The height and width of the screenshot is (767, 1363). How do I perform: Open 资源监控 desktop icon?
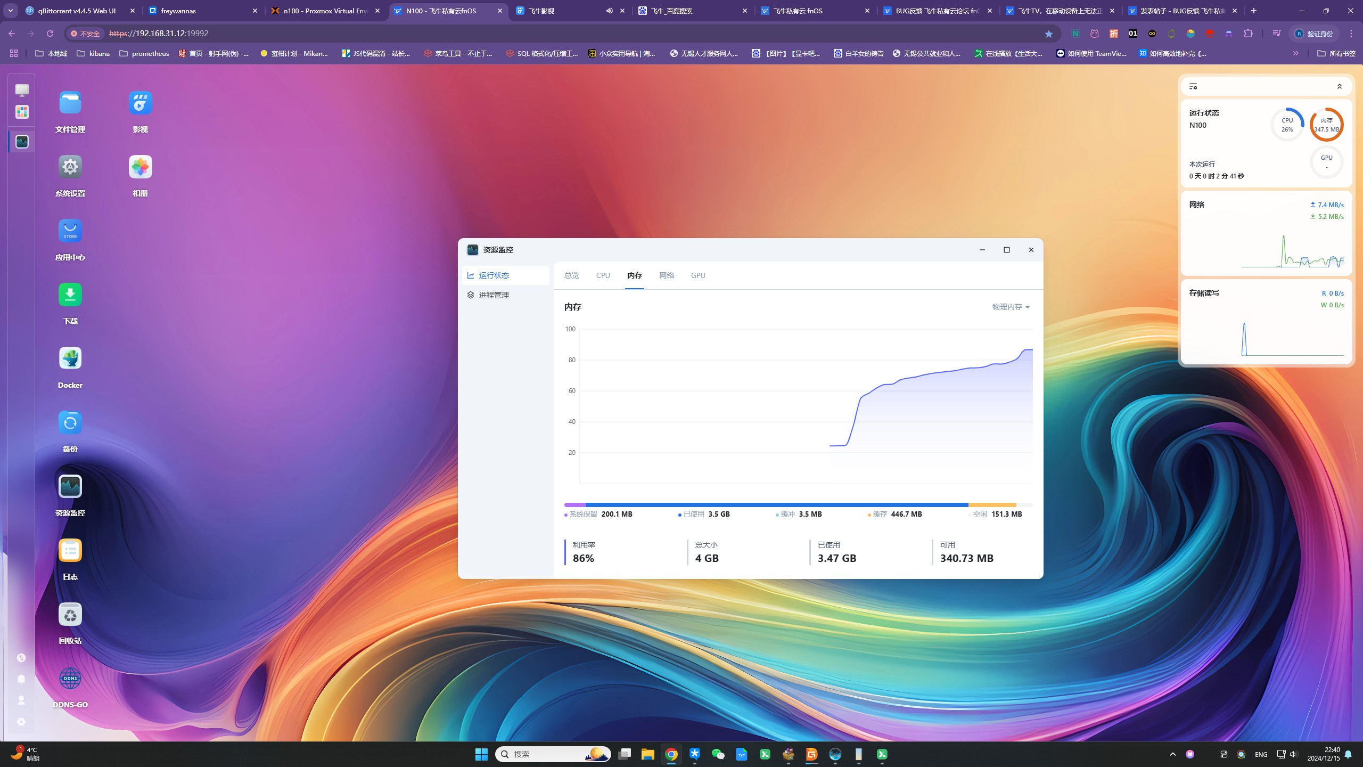coord(70,486)
